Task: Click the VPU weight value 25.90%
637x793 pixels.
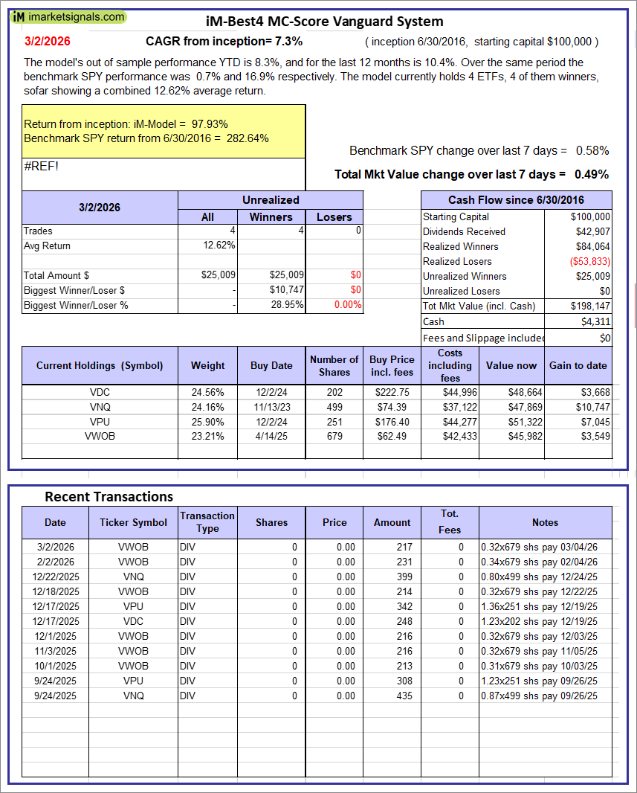Action: 207,422
